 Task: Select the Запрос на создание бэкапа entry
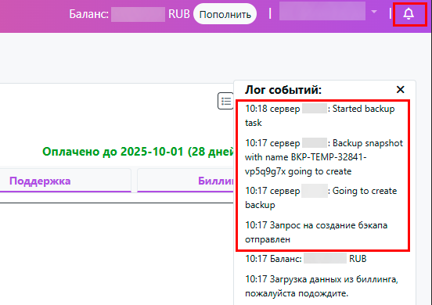(x=316, y=232)
